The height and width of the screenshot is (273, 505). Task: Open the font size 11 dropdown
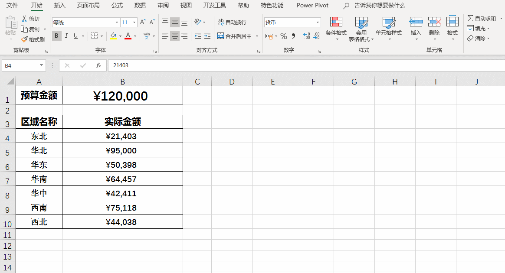[134, 22]
